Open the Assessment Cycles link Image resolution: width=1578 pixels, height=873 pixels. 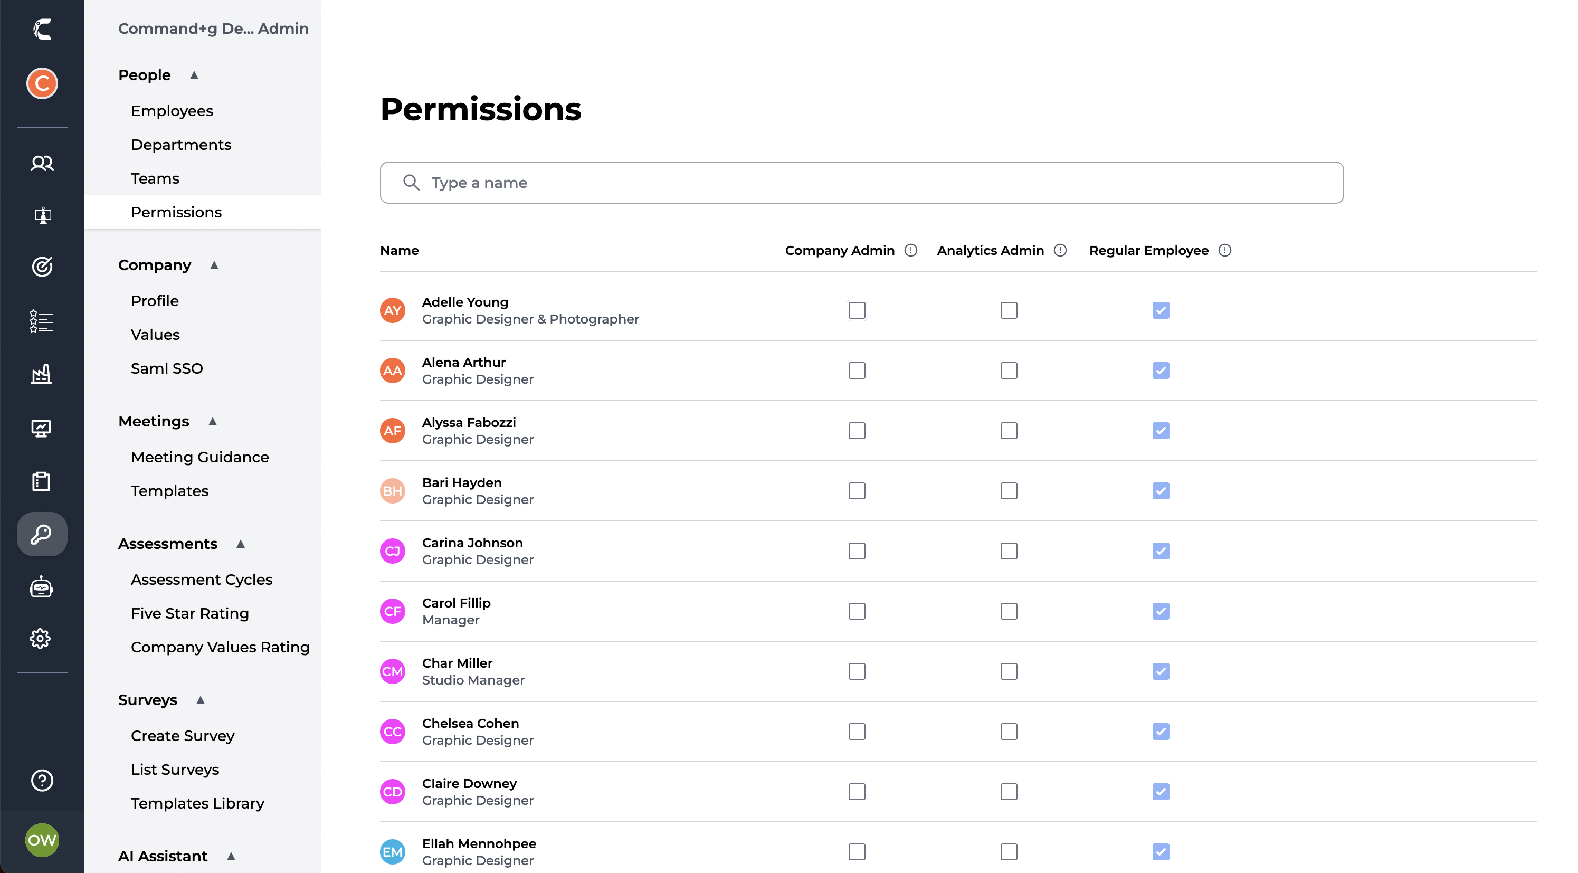(x=201, y=580)
